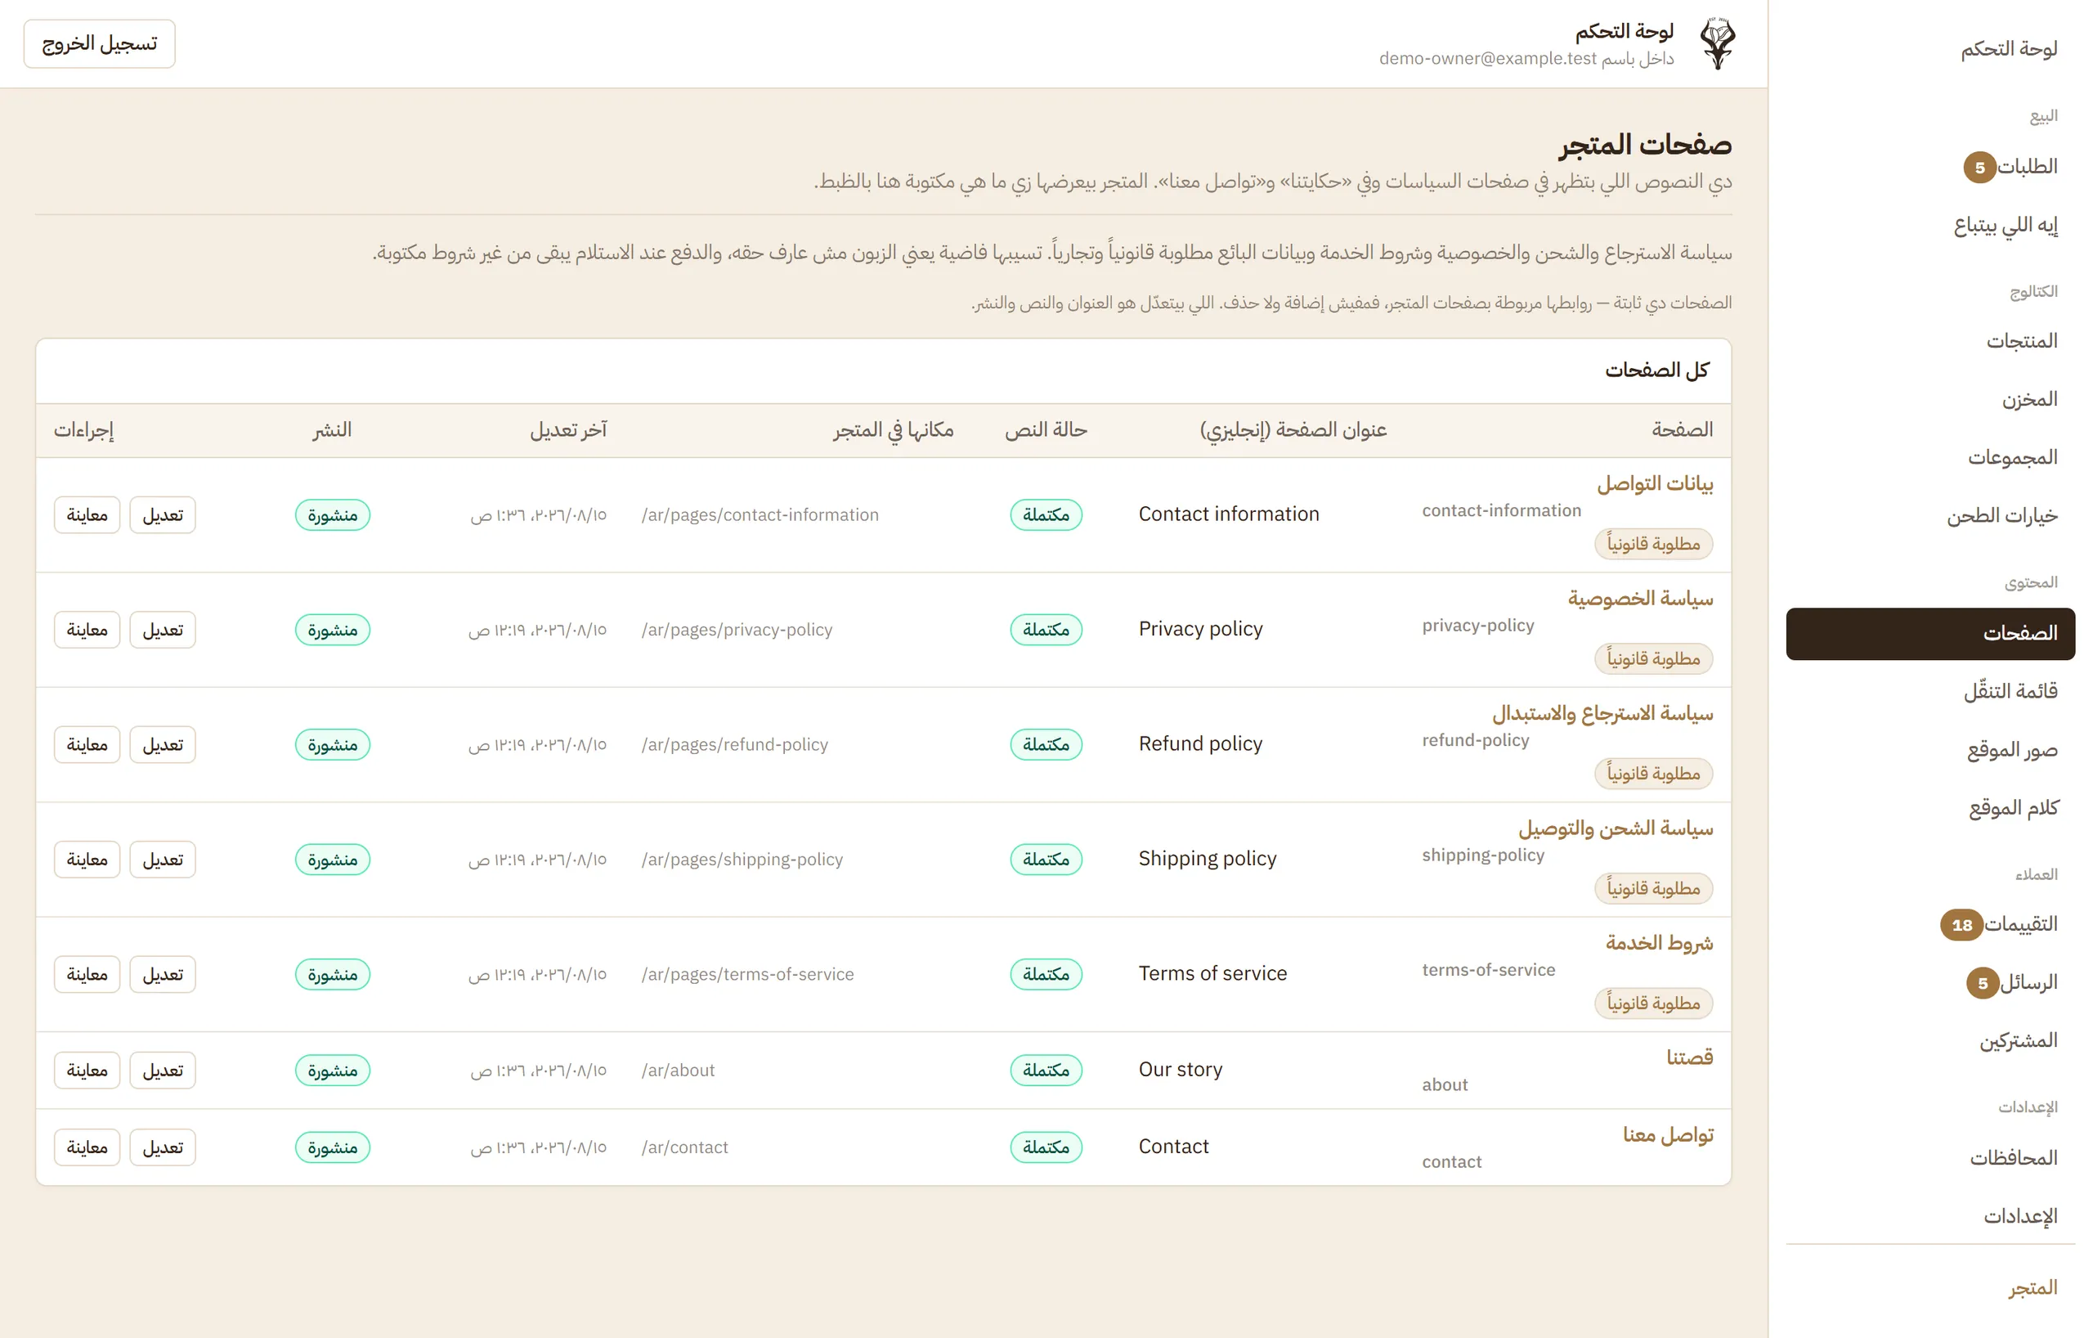
Task: Click معاينة for the Contact information row
Action: [x=87, y=514]
